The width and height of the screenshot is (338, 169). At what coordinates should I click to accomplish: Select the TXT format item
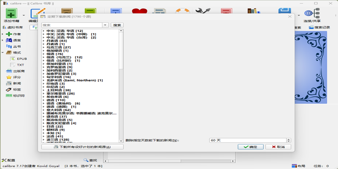[x=17, y=65]
